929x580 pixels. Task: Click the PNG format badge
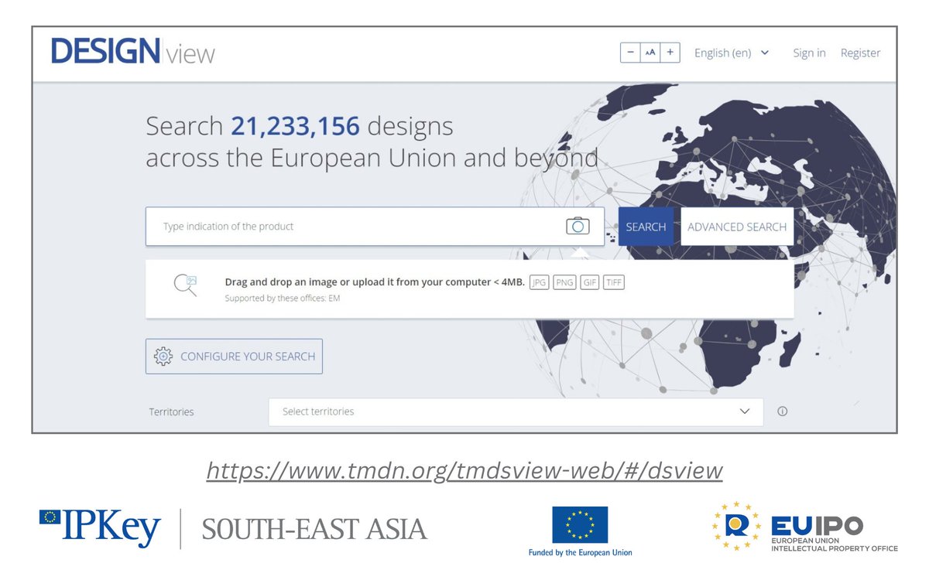(564, 282)
